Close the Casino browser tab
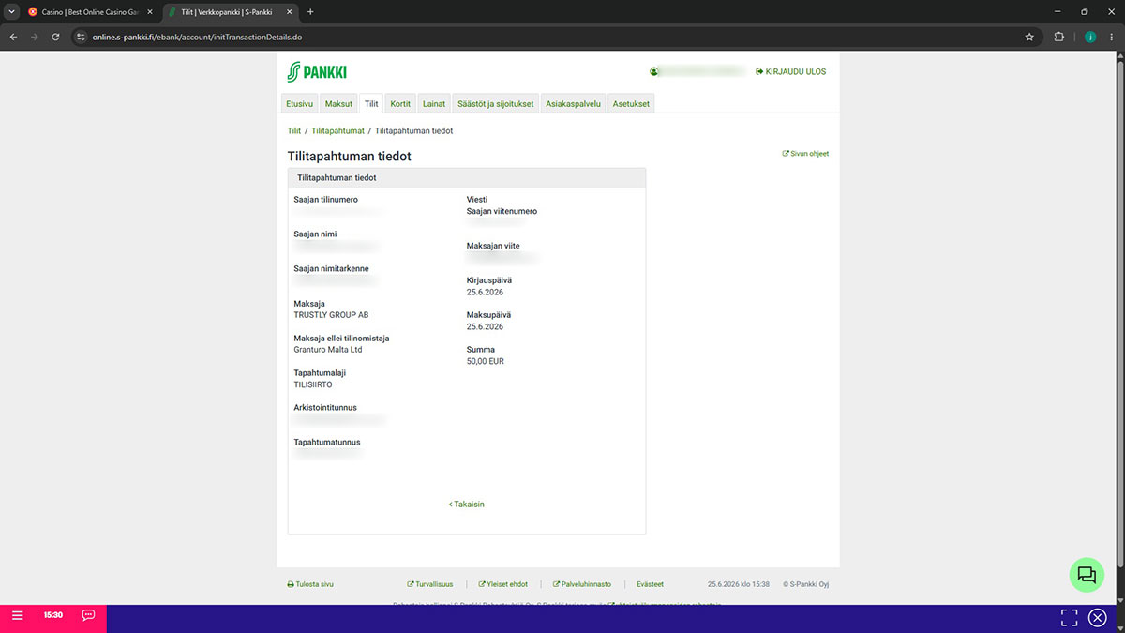The image size is (1125, 633). pyautogui.click(x=148, y=12)
